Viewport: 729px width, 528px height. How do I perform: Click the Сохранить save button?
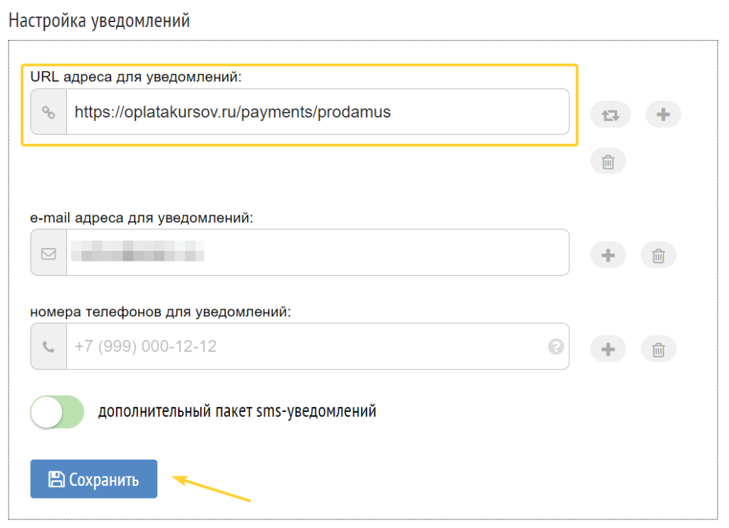(94, 479)
